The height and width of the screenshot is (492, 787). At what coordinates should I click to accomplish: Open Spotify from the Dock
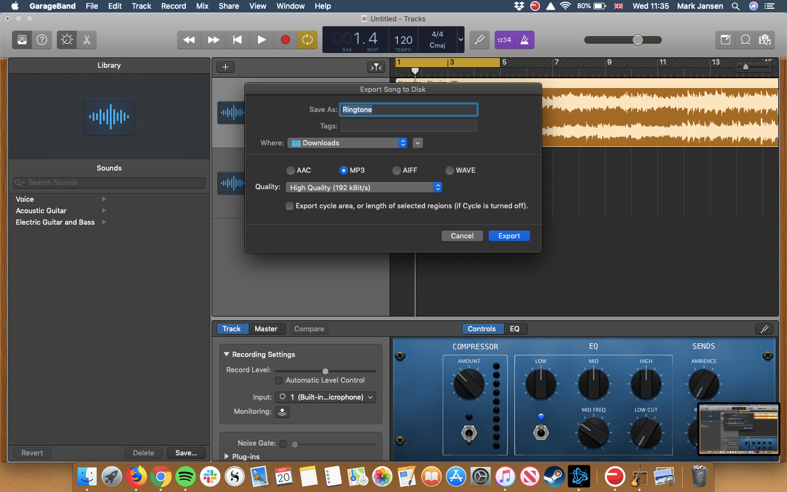click(x=186, y=477)
